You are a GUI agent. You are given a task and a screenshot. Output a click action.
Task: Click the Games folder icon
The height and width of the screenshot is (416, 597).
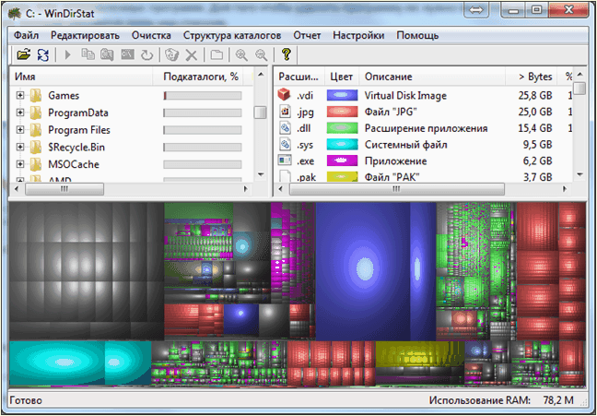click(x=36, y=95)
